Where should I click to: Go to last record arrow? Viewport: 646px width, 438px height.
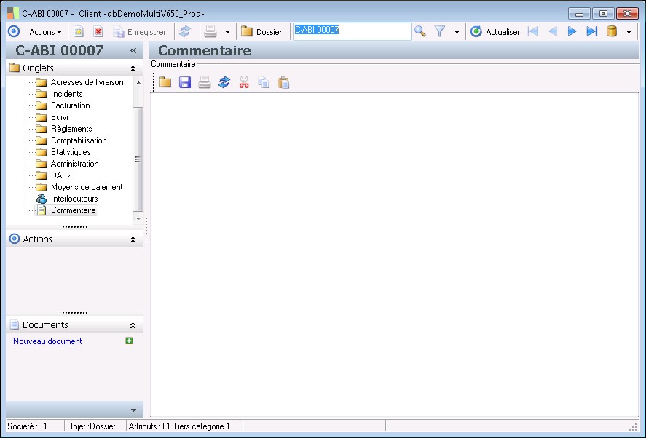[x=591, y=31]
